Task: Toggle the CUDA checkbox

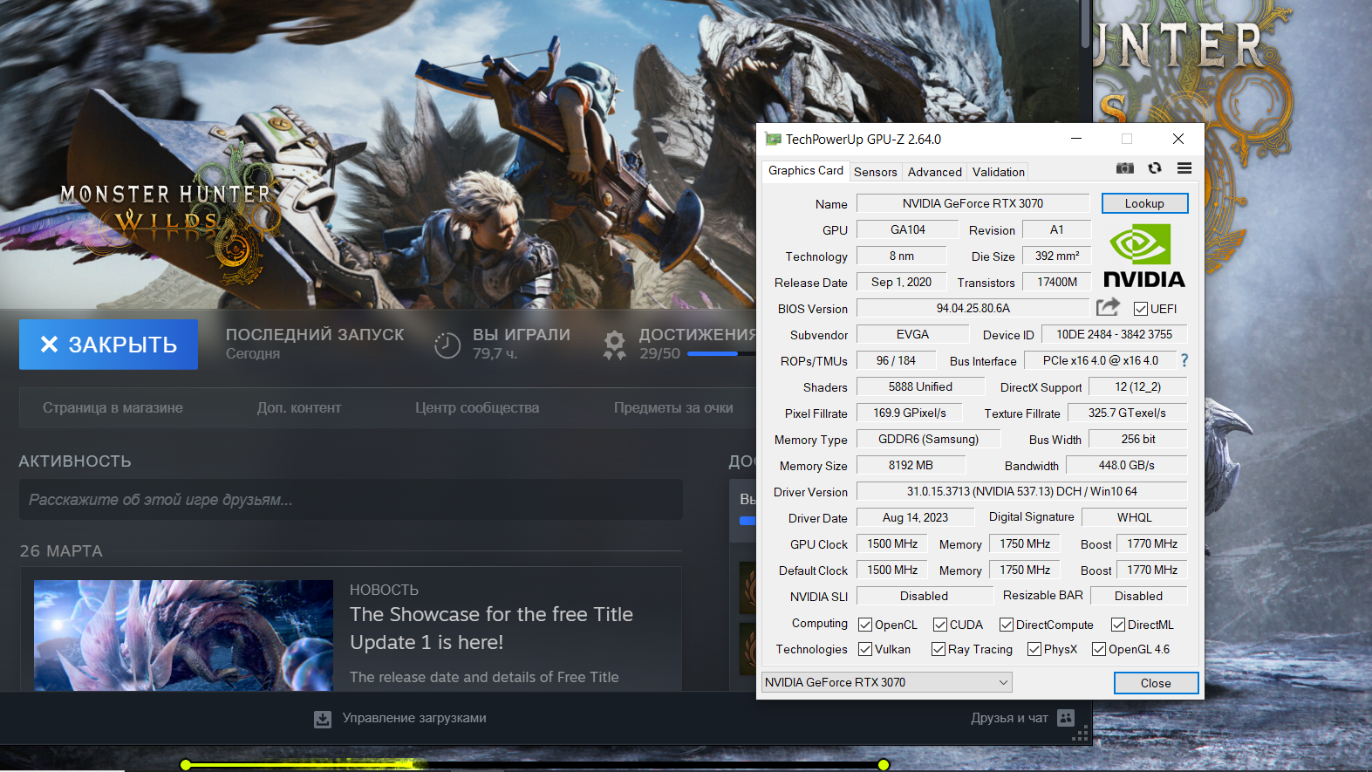Action: click(x=939, y=625)
